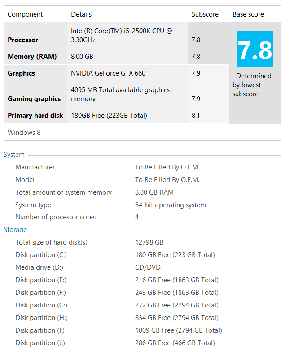Click the Graphics row label
Image resolution: width=290 pixels, height=352 pixels.
click(x=21, y=73)
